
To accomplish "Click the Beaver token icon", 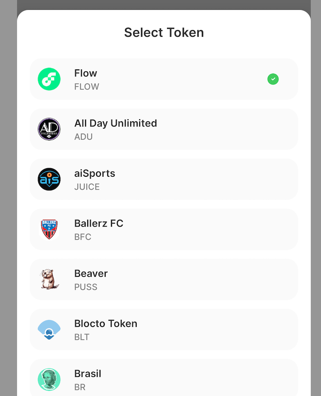I will 49,279.
